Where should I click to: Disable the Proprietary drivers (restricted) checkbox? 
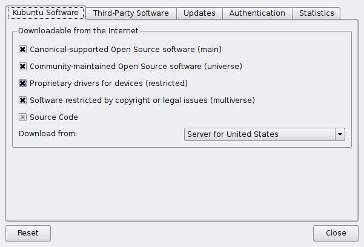point(23,84)
